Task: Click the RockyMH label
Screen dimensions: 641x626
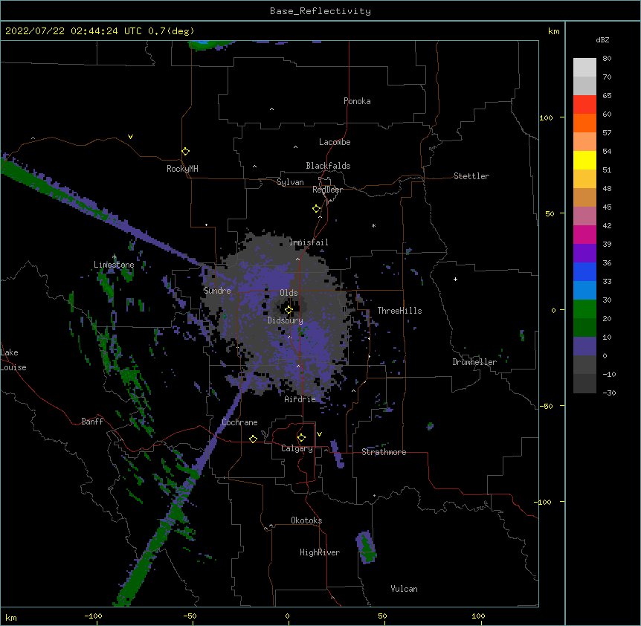Action: coord(182,169)
